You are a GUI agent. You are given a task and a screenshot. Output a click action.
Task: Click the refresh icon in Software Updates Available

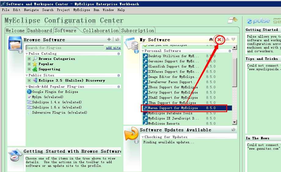tap(233, 130)
